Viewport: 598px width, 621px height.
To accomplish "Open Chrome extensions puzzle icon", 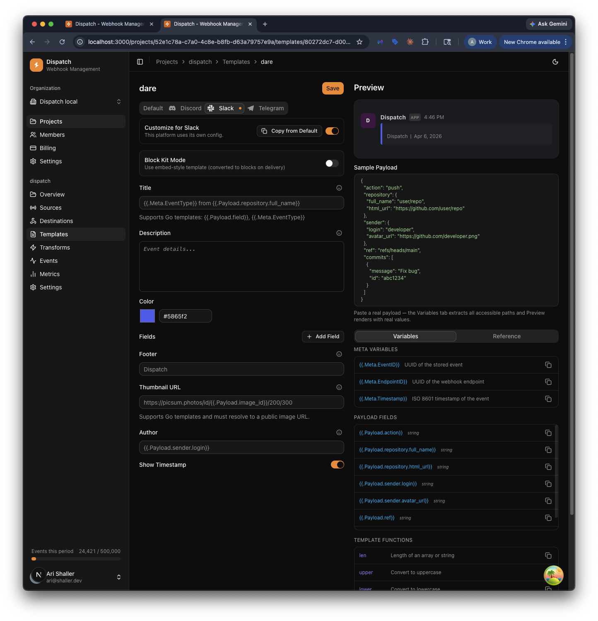I will pos(425,42).
